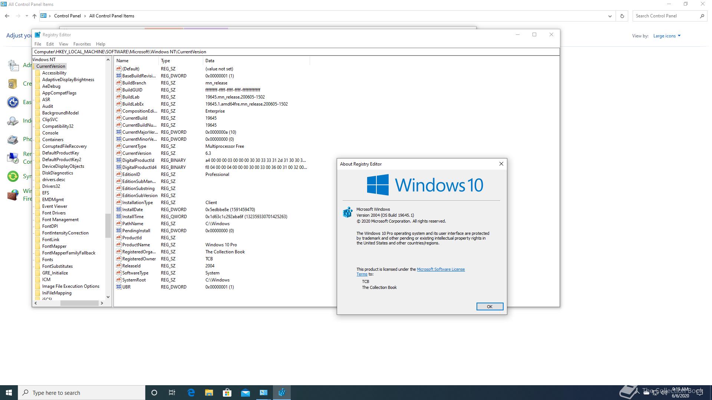Open the Windows Start menu

click(9, 393)
